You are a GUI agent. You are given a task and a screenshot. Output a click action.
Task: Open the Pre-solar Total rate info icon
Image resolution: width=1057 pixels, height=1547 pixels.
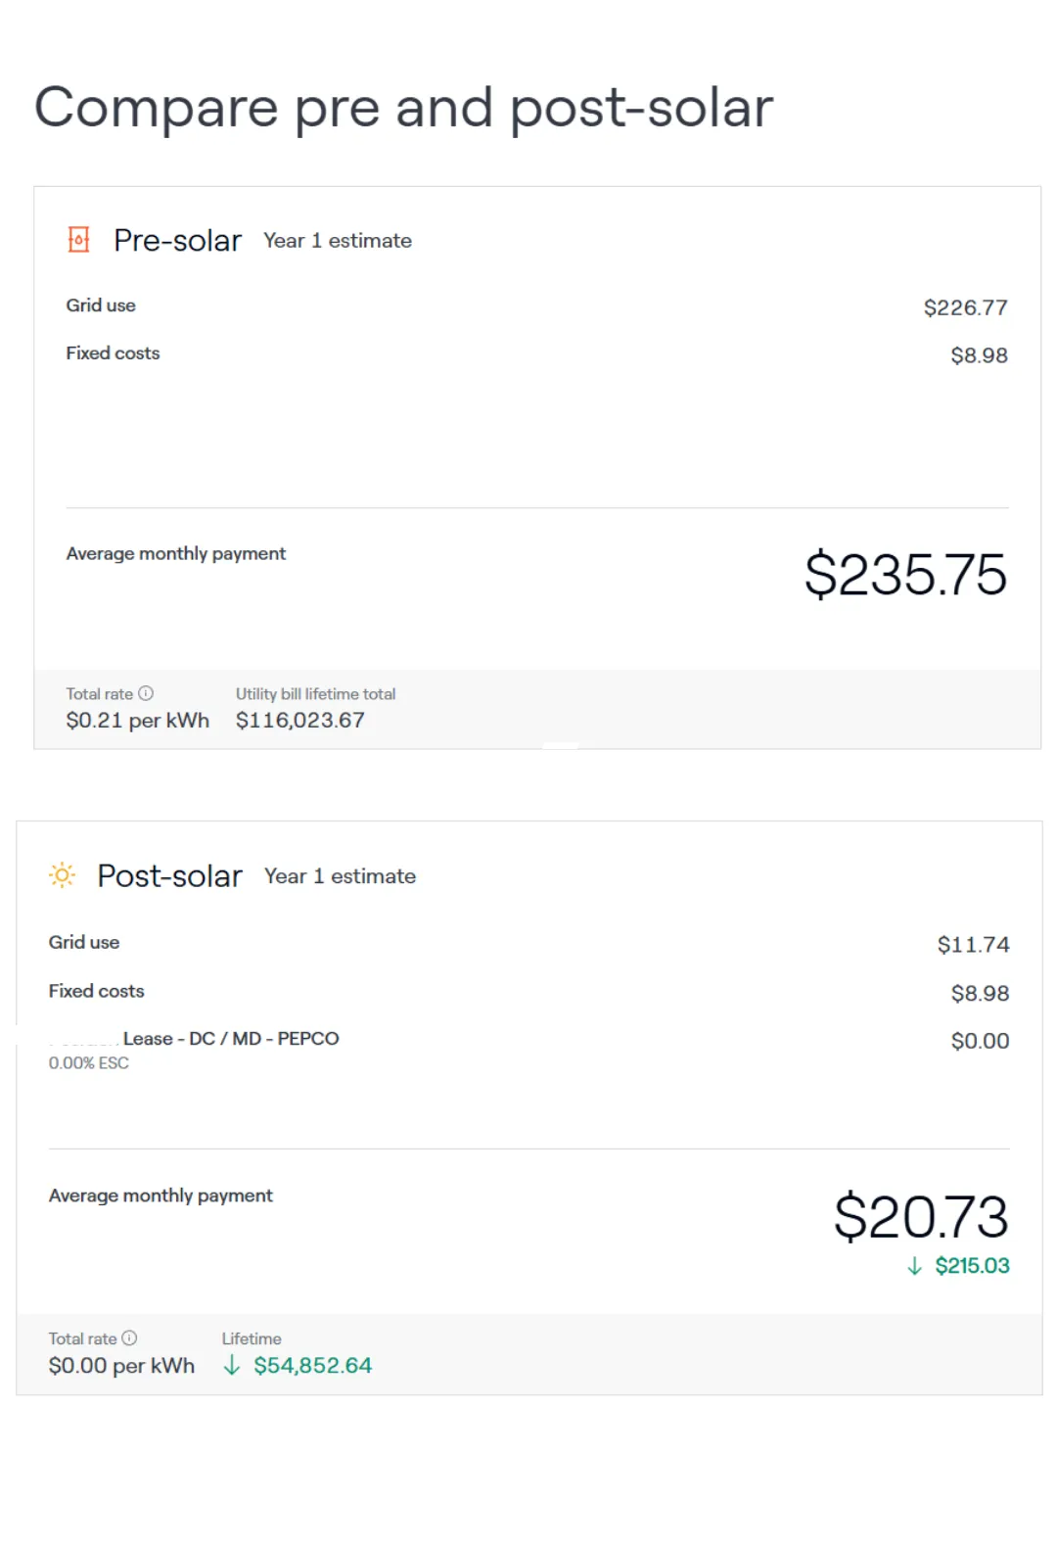146,693
